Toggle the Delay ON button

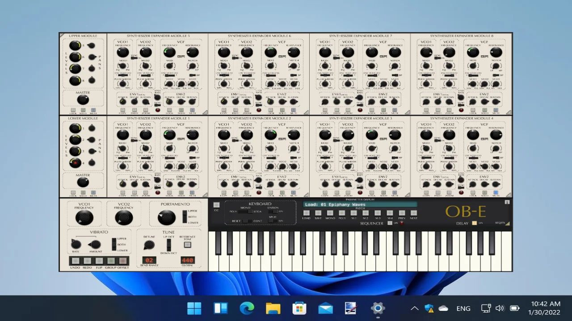point(475,223)
